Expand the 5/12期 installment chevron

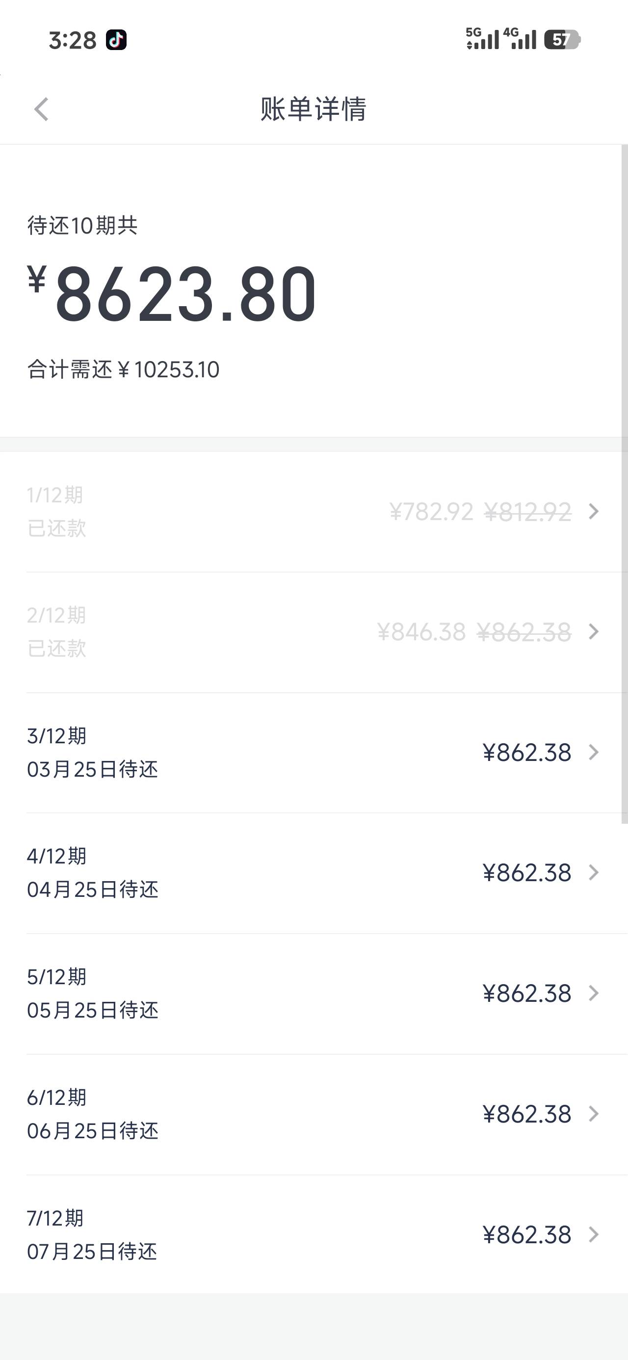594,993
